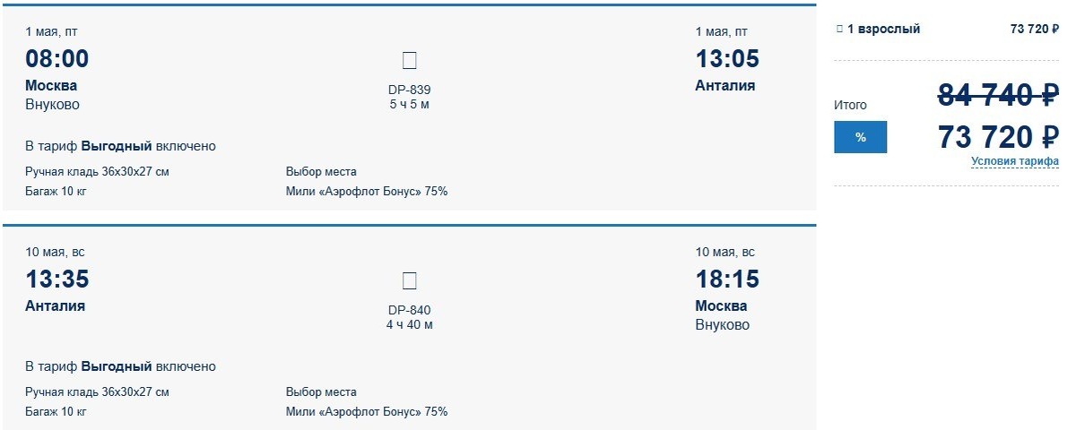Click the 1 взрослый passenger label
The height and width of the screenshot is (430, 1076).
(883, 29)
